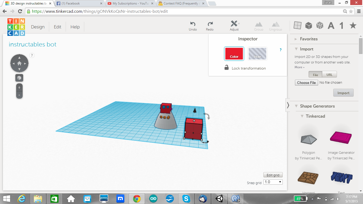
Task: Select the Text shape generator thumbnail
Action: tap(341, 177)
